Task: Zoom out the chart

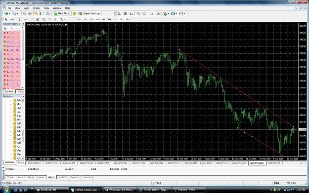Action: pyautogui.click(x=144, y=14)
